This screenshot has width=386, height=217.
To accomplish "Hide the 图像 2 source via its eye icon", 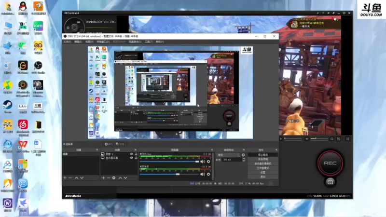I will 131,154.
